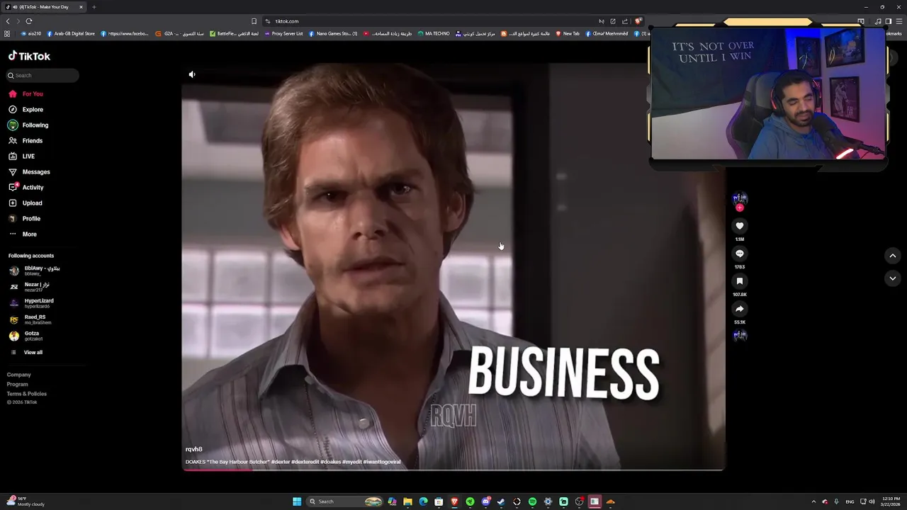The image size is (907, 510).
Task: Expand the Company footer section
Action: click(x=19, y=375)
